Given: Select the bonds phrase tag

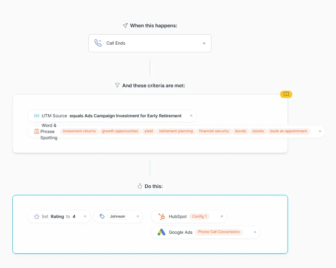Looking at the screenshot, I should [x=240, y=131].
